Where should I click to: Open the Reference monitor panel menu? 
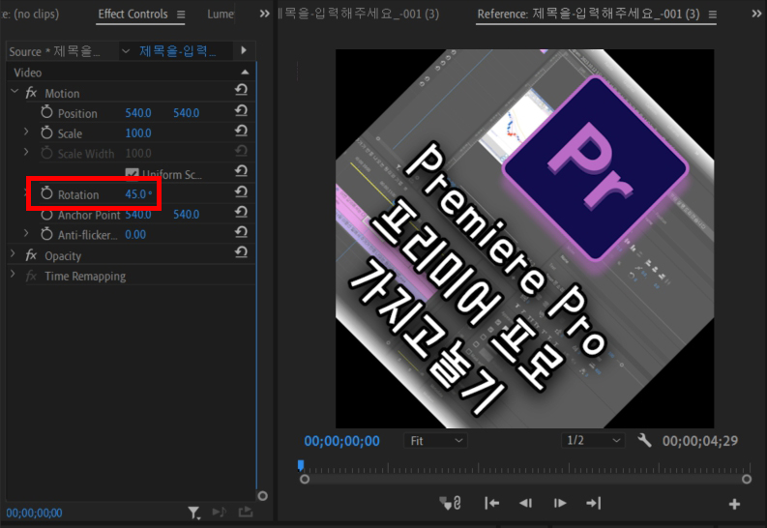(713, 15)
